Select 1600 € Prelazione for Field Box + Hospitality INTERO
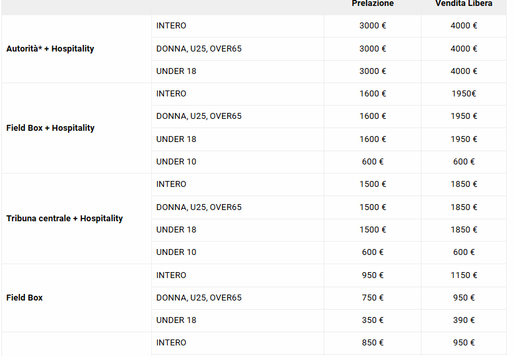 tap(373, 94)
